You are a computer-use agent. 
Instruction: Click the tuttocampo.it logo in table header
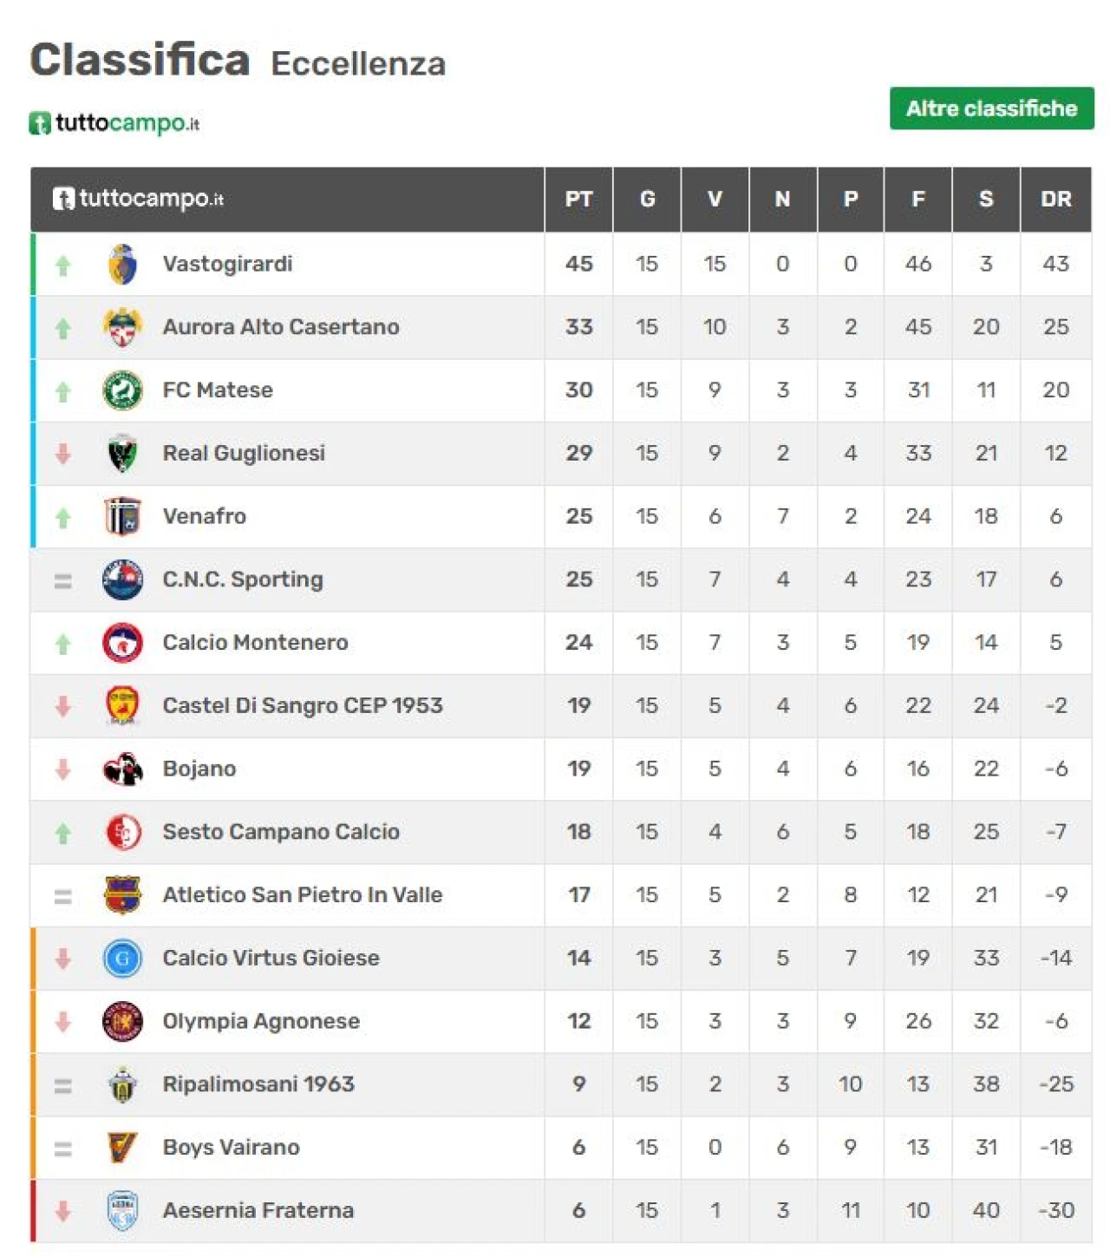click(138, 199)
